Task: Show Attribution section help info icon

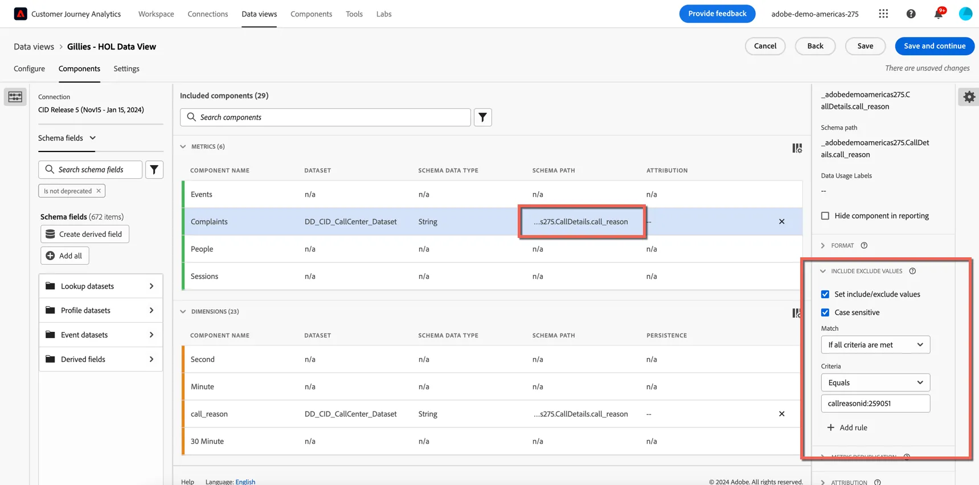Action: [878, 482]
